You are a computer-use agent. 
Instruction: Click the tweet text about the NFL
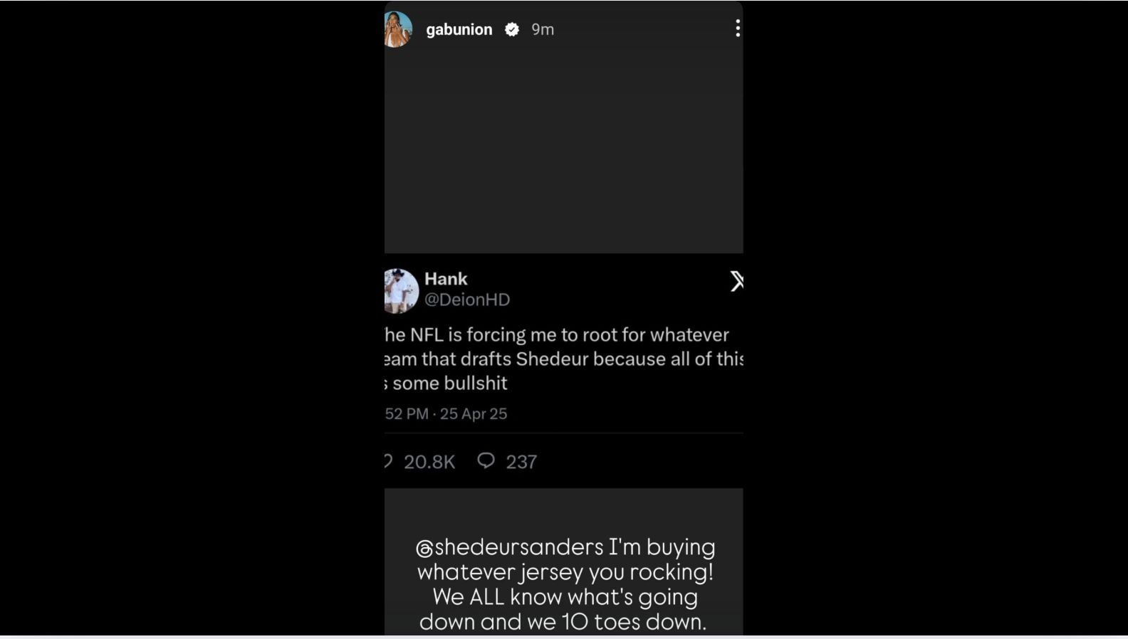(563, 359)
